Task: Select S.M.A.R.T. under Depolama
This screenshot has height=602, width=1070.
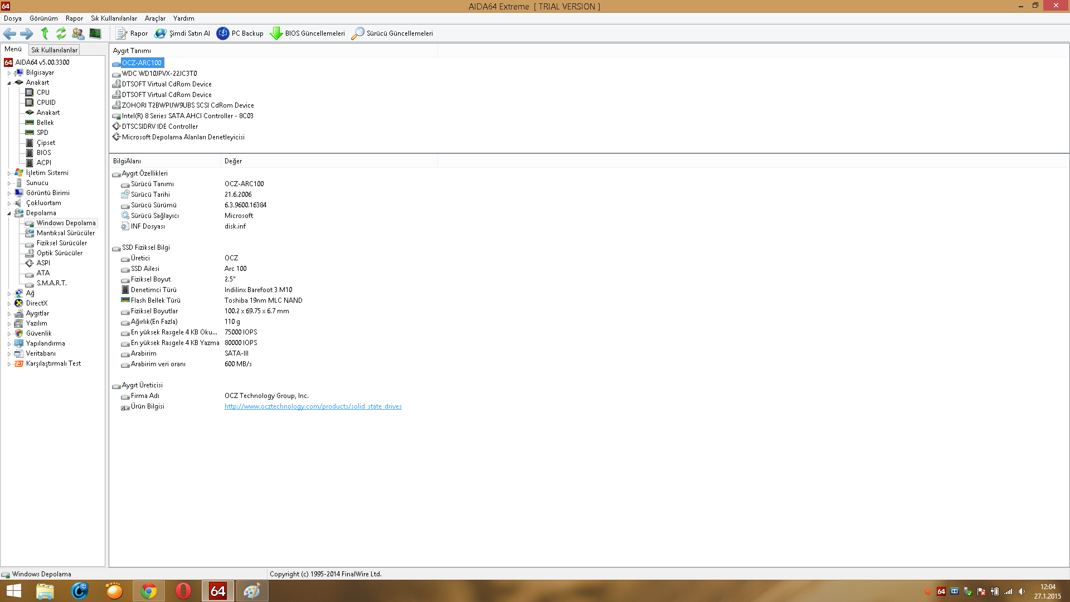Action: tap(51, 283)
